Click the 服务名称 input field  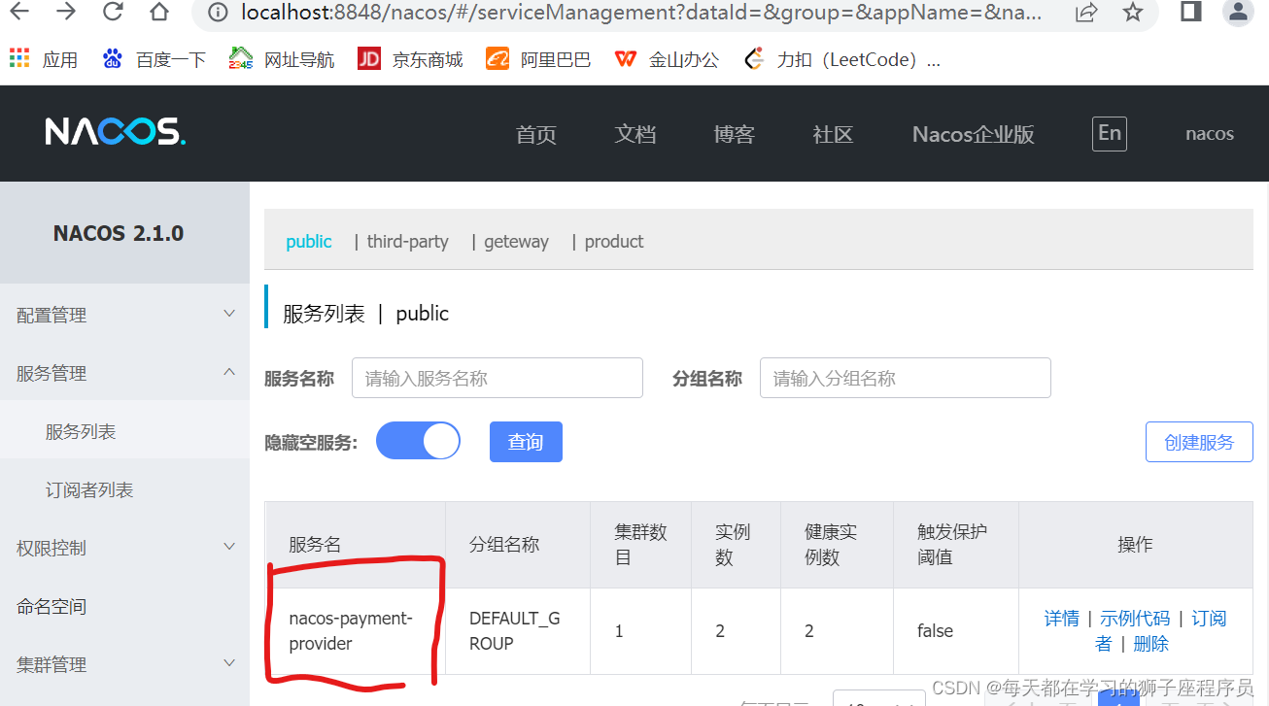click(497, 378)
